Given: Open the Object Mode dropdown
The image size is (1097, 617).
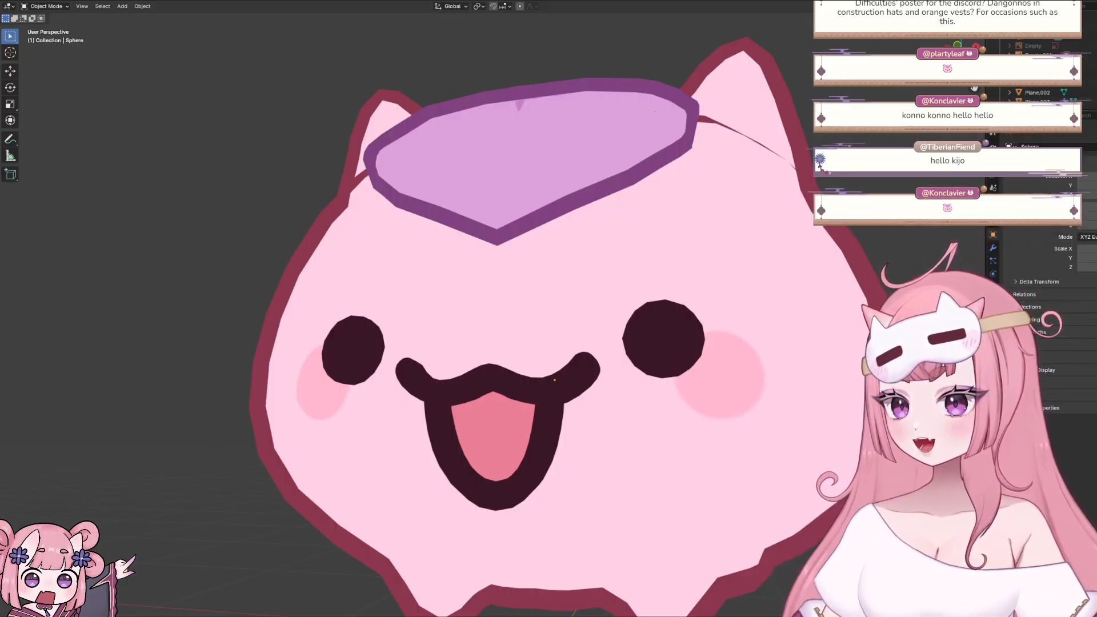Looking at the screenshot, I should point(45,6).
